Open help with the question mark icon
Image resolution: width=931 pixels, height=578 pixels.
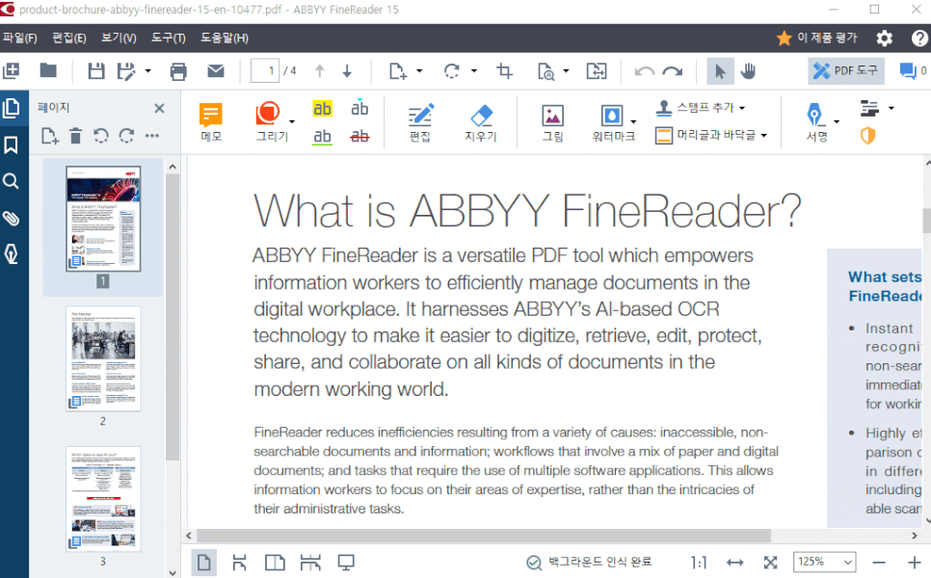pos(919,39)
